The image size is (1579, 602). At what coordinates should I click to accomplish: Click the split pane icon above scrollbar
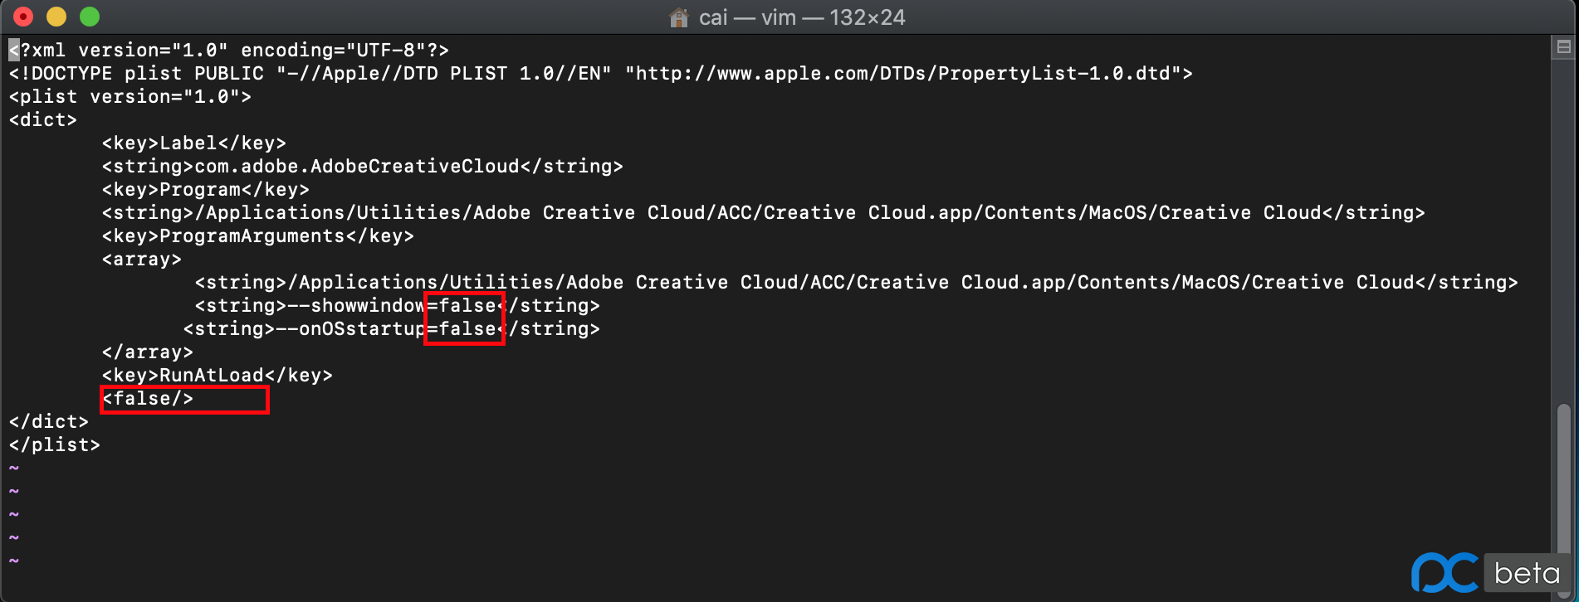coord(1563,47)
